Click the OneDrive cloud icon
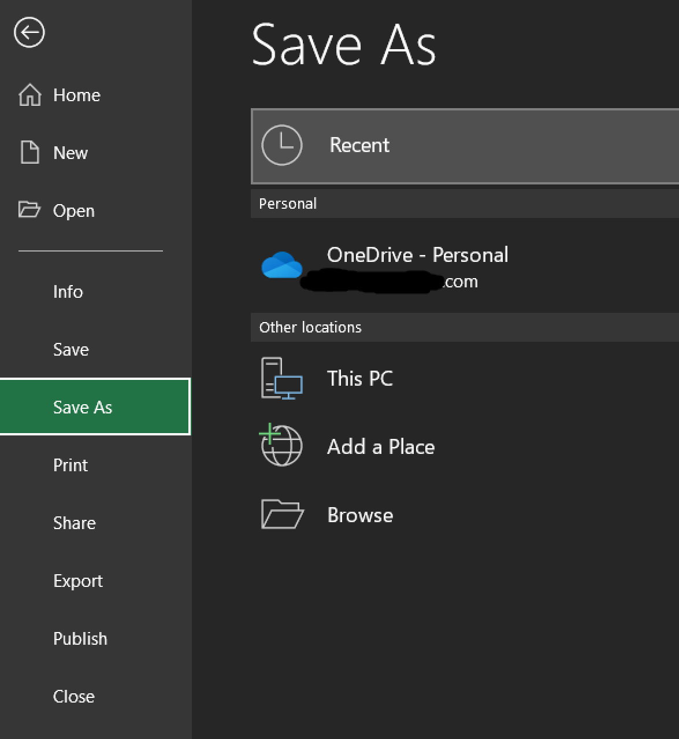The width and height of the screenshot is (679, 739). [282, 265]
